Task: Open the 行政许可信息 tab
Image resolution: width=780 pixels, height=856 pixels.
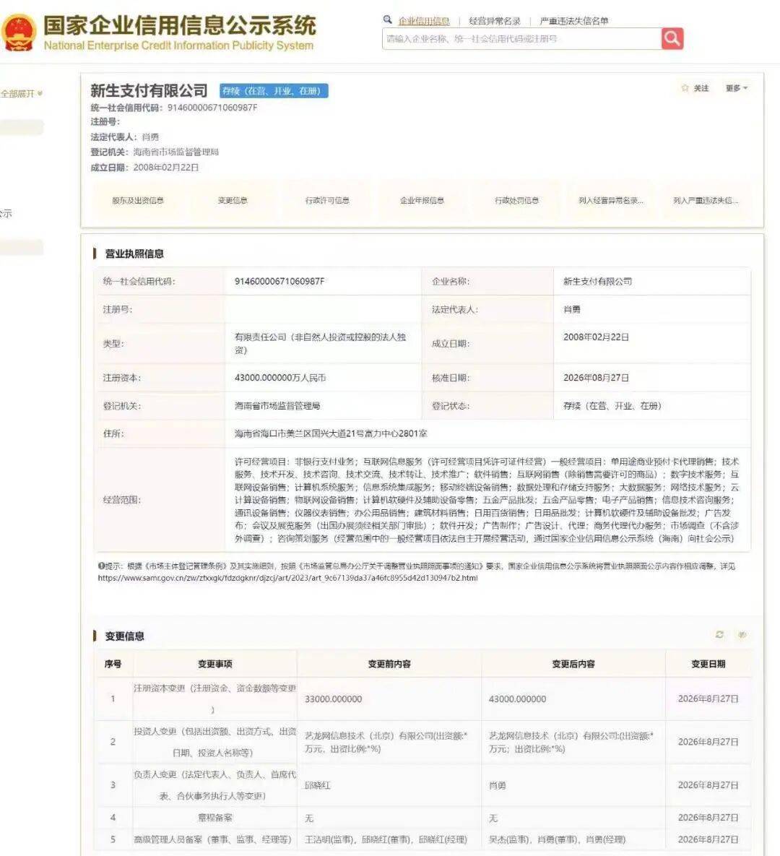Action: point(327,200)
